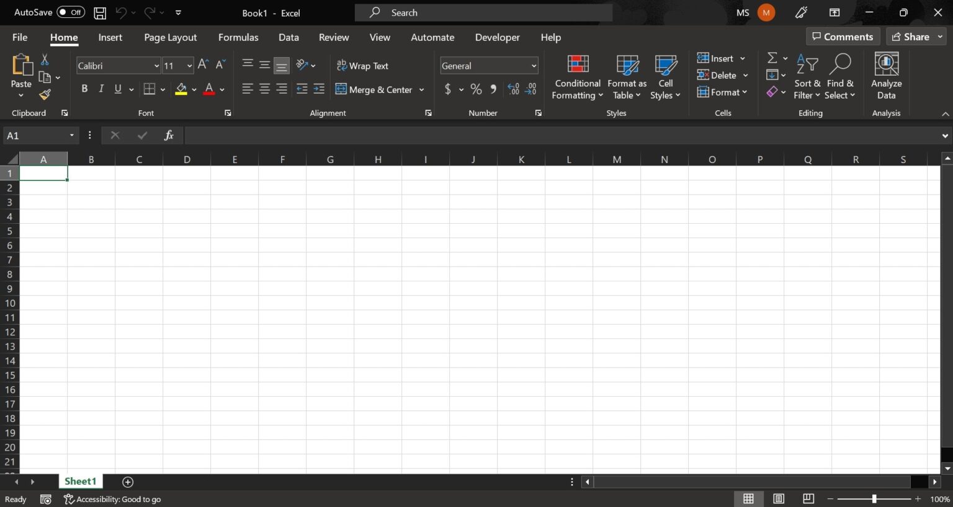Toggle underline on the selection
Image resolution: width=953 pixels, height=507 pixels.
(117, 89)
